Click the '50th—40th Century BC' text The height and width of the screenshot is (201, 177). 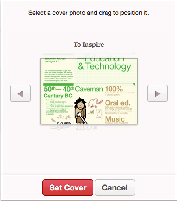59,92
